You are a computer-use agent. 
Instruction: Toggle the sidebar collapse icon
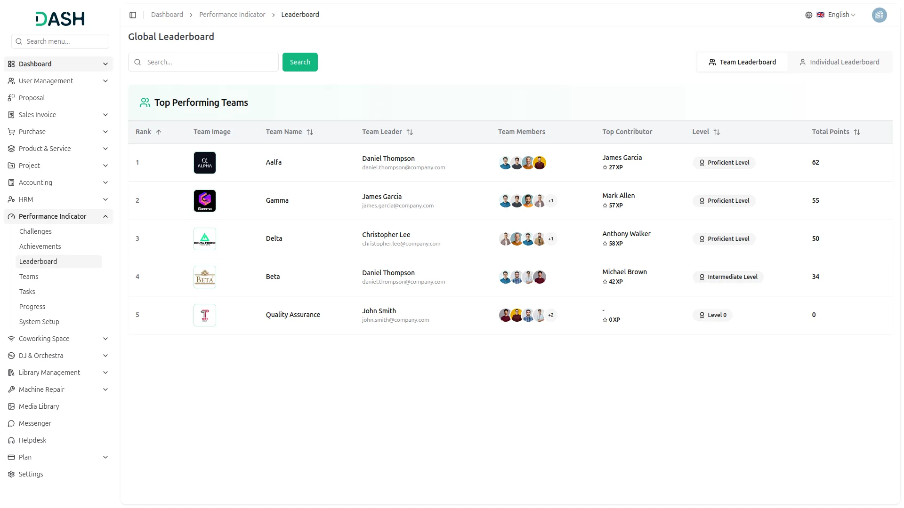(133, 15)
